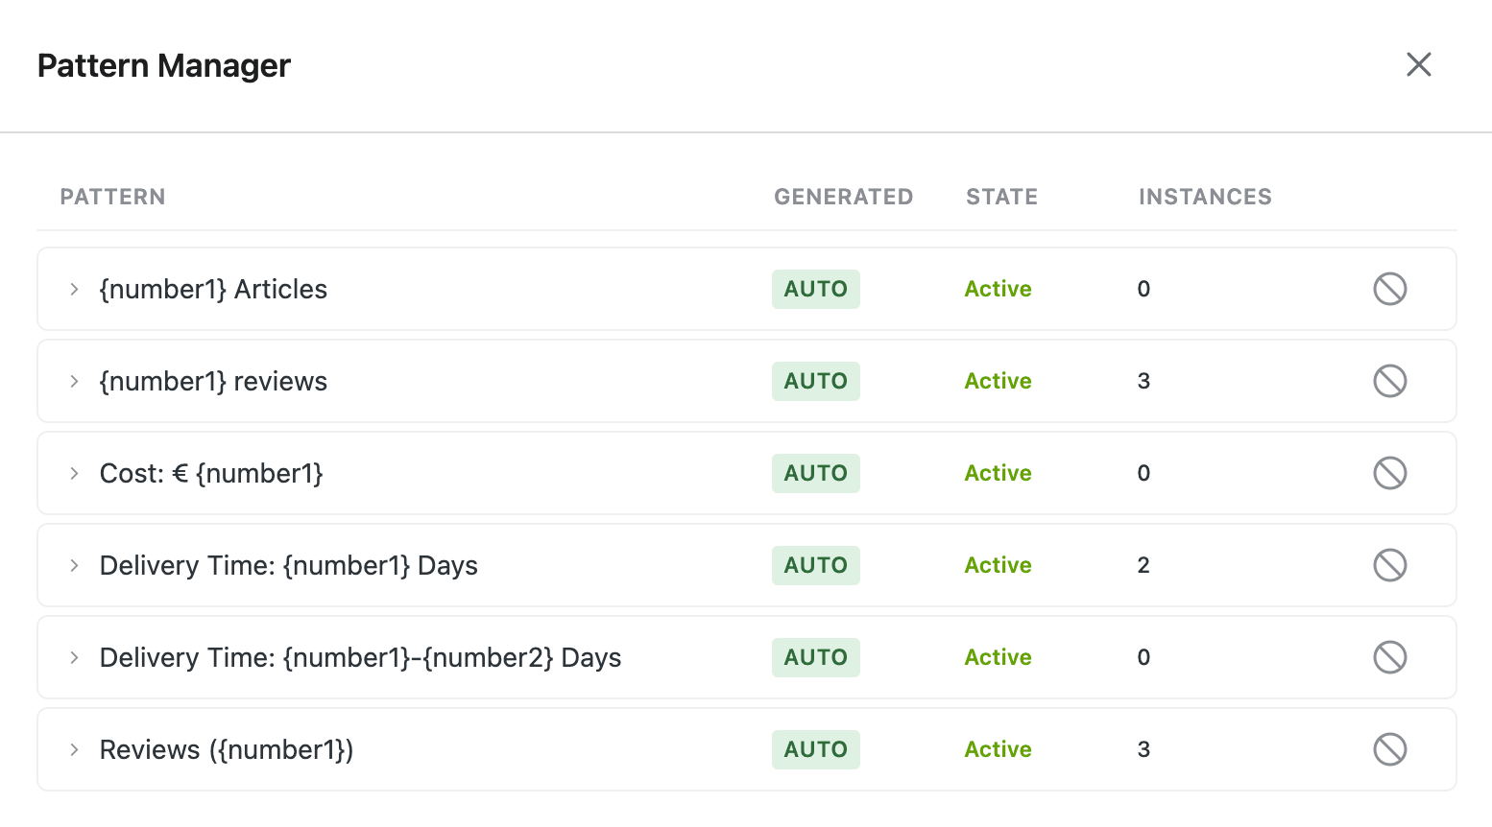Expand the 'Delivery Time: {number1}-{number2} Days' chevron
This screenshot has width=1492, height=827.
pos(74,657)
